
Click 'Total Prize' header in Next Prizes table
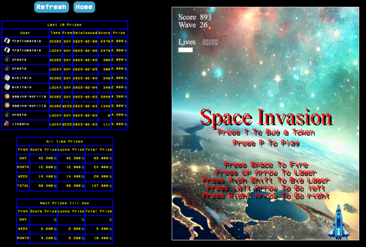pos(99,211)
